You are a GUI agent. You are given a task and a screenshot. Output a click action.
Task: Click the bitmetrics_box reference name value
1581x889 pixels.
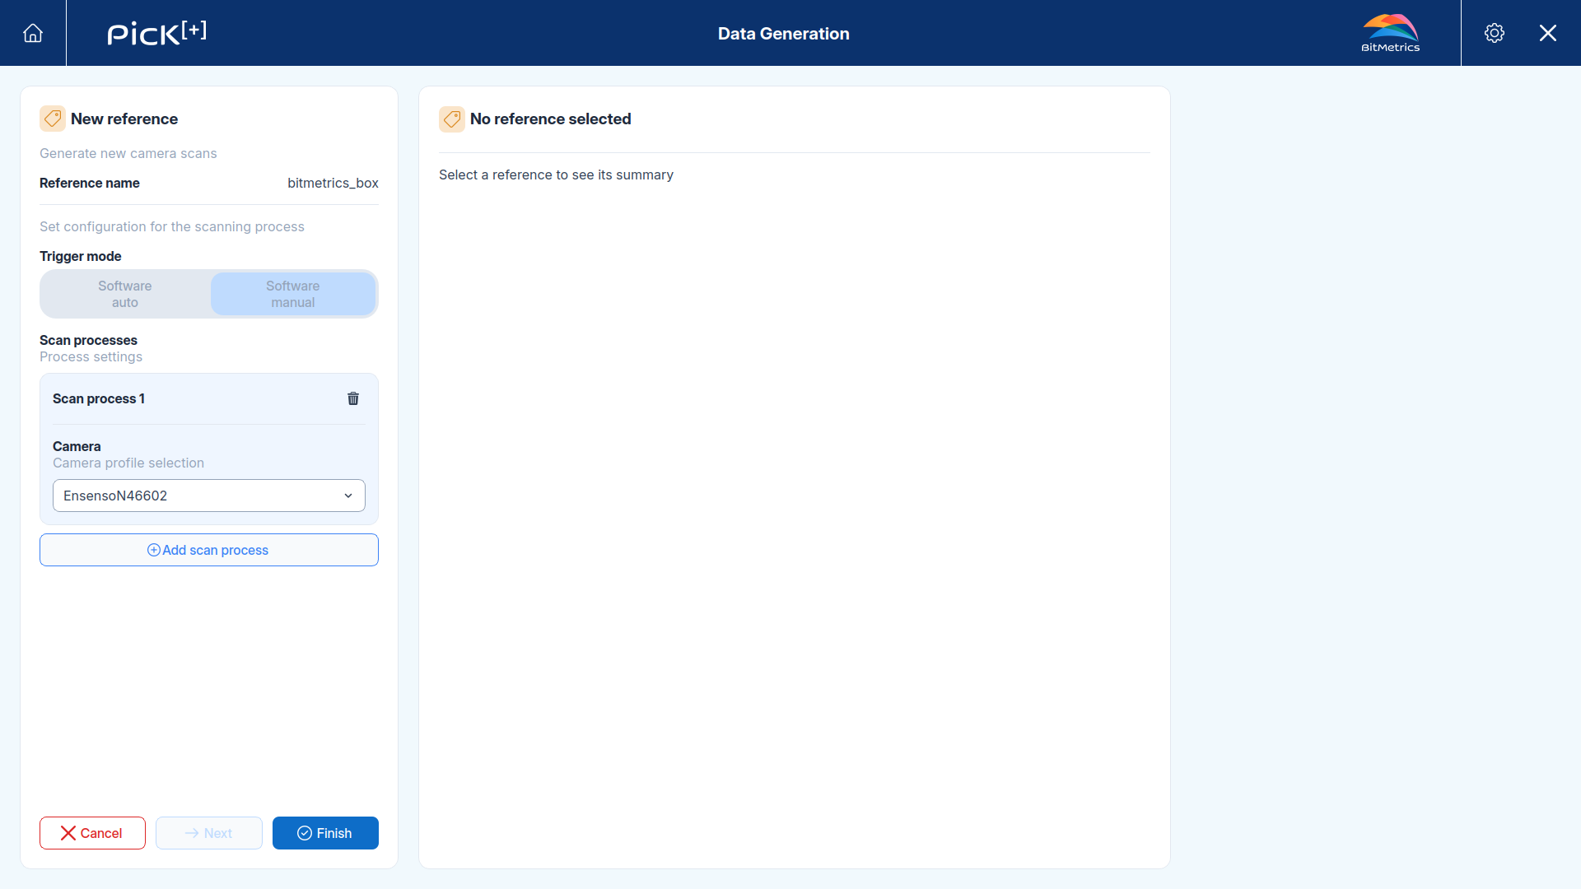pyautogui.click(x=333, y=183)
